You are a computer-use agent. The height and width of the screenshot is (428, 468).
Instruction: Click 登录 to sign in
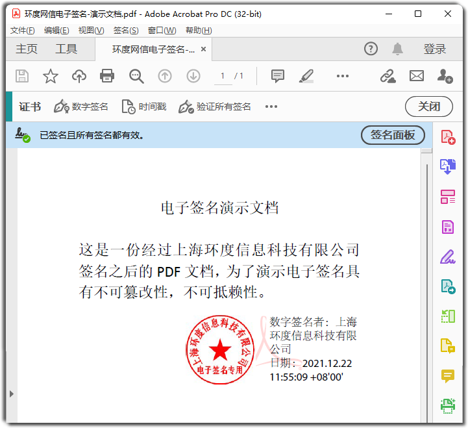(435, 49)
